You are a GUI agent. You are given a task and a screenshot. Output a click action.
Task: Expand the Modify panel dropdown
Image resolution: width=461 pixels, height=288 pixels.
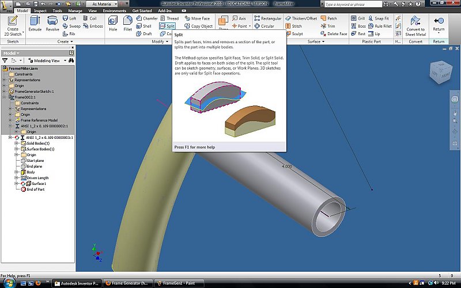coord(160,41)
